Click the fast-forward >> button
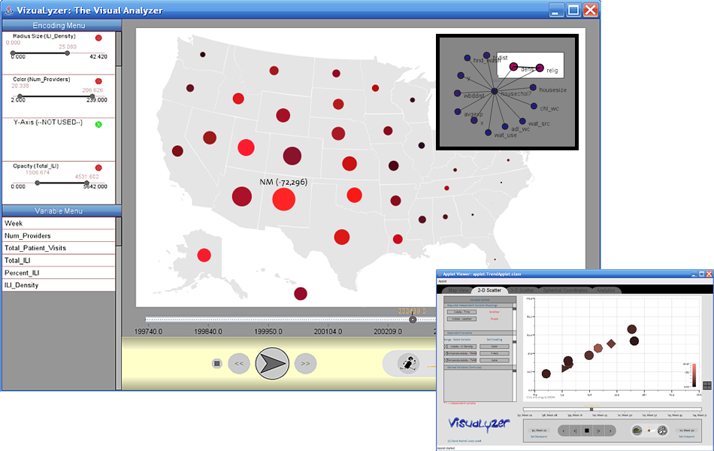The height and width of the screenshot is (451, 714). coord(305,364)
